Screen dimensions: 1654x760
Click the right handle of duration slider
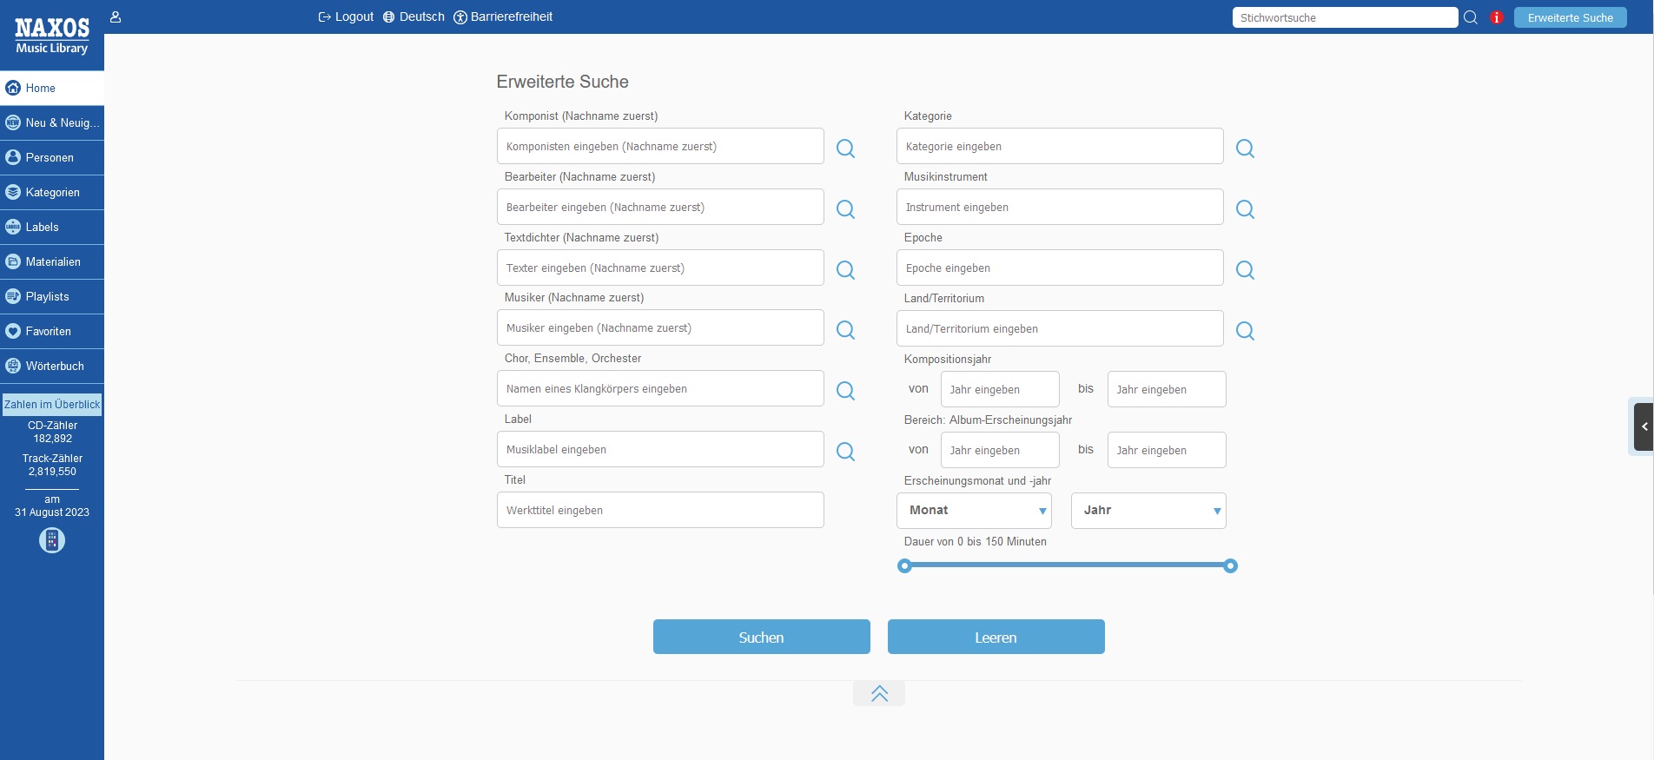pos(1230,566)
